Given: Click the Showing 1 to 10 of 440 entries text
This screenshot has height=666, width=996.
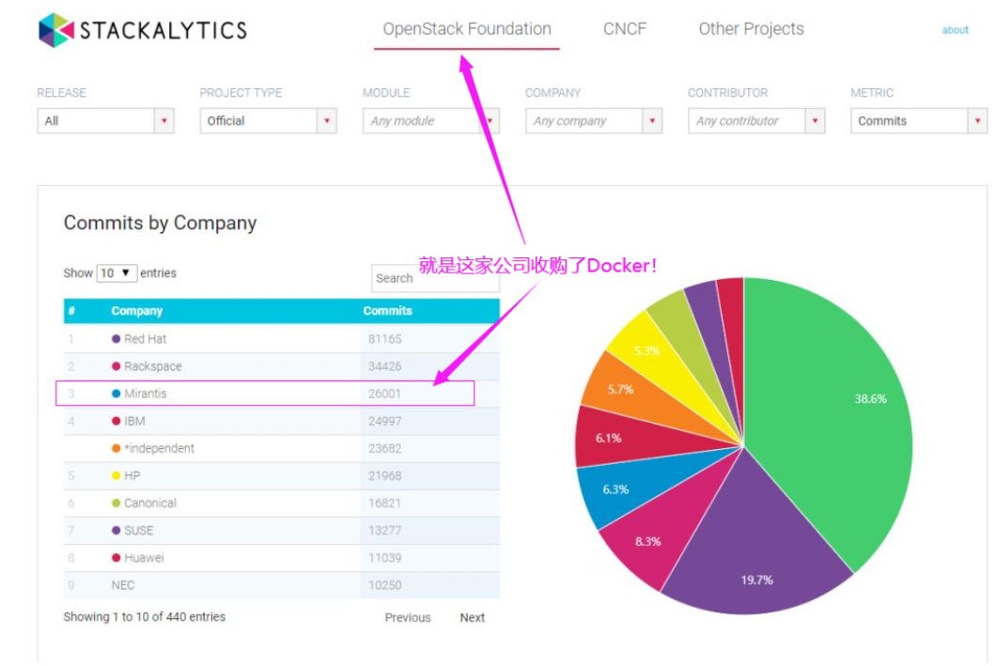Looking at the screenshot, I should pos(144,616).
